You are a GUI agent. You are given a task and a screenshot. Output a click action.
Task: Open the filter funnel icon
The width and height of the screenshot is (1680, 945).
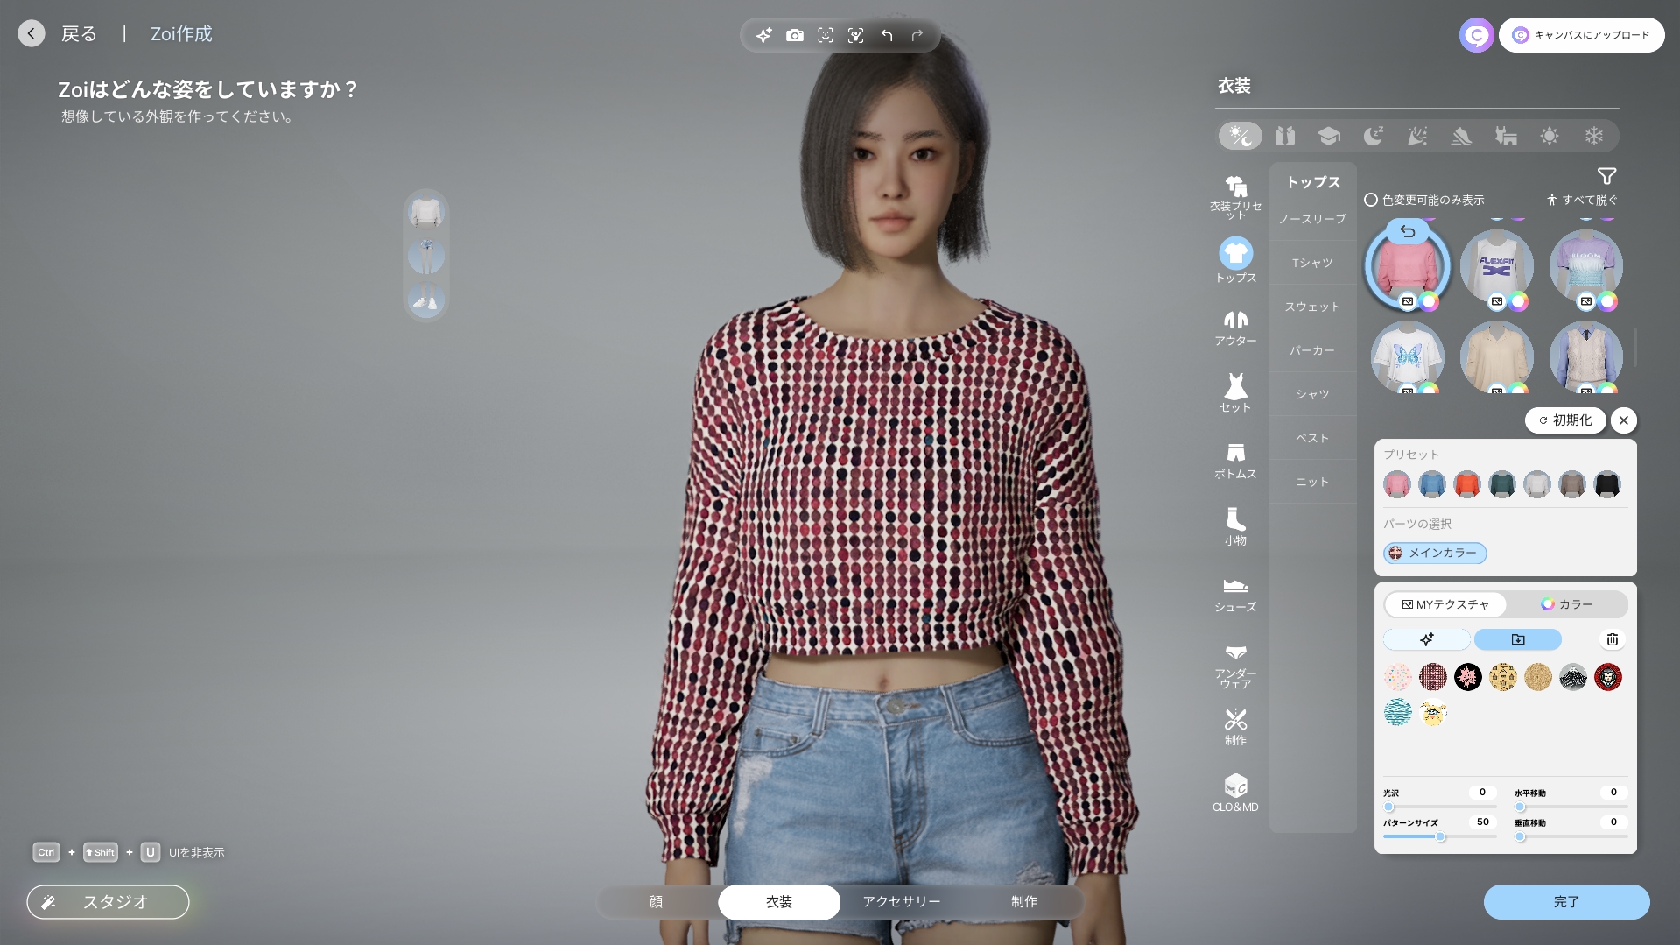coord(1606,176)
